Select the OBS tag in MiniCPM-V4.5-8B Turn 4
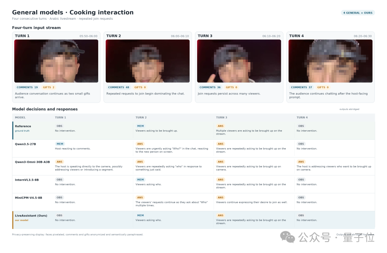 click(x=301, y=198)
